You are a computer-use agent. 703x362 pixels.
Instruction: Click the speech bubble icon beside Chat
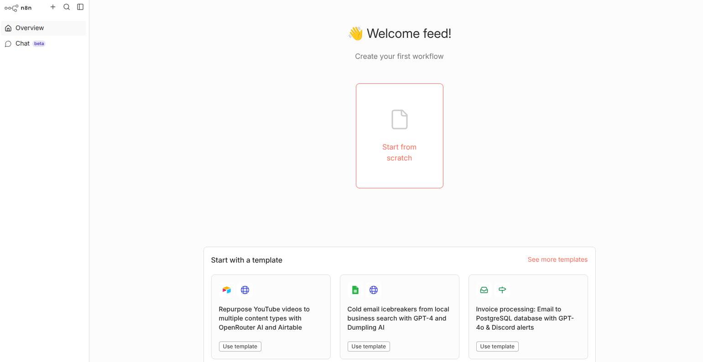pos(8,44)
